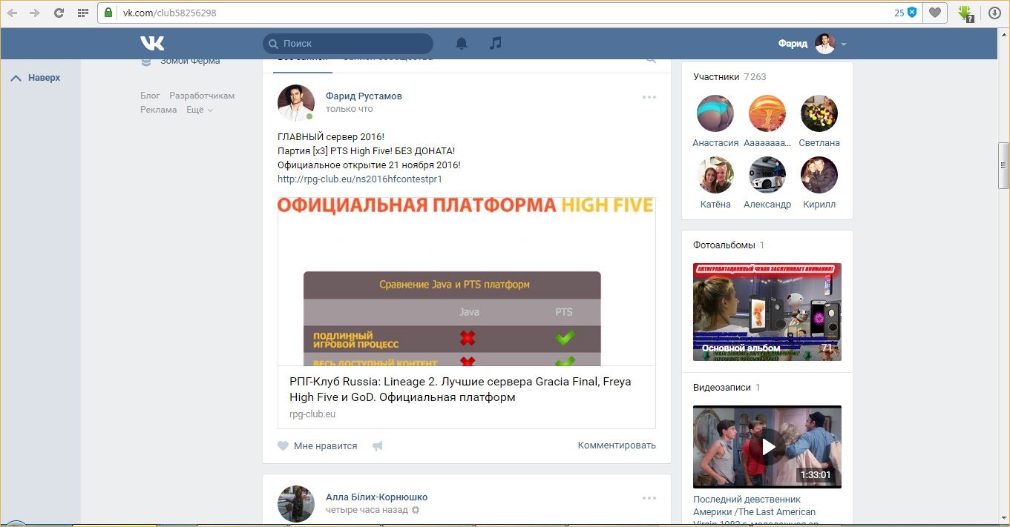This screenshot has height=527, width=1010.
Task: Open the post's High Five platform preview image
Action: pyautogui.click(x=467, y=282)
